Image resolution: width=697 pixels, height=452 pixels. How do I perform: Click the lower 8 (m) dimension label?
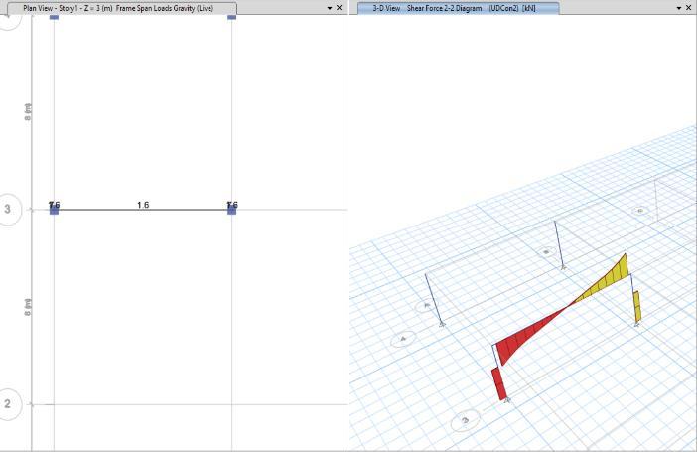[x=28, y=307]
